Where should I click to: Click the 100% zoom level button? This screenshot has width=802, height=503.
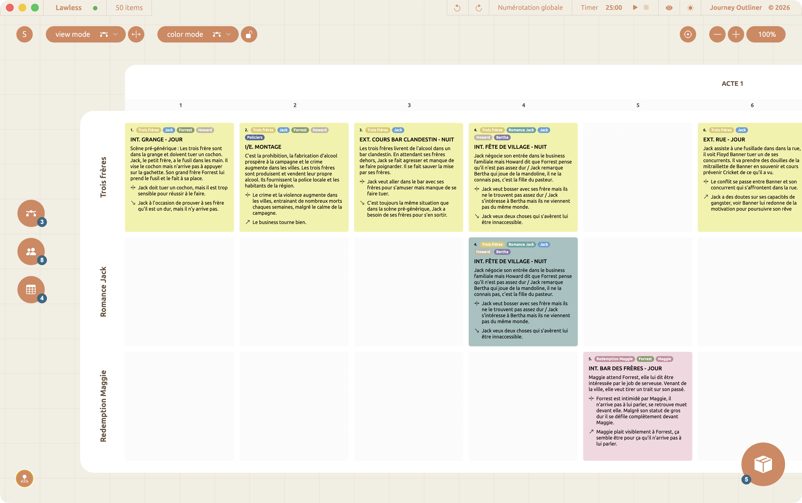(x=766, y=34)
